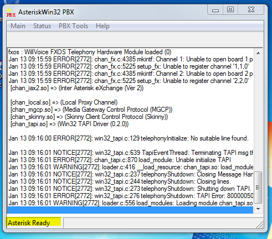Image resolution: width=272 pixels, height=239 pixels.
Task: Select the 'Channel 1: Unable to open board' line
Action: click(131, 59)
